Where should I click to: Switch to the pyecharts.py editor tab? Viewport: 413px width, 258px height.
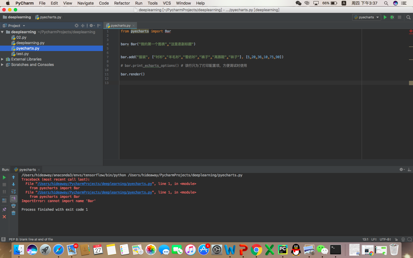click(x=120, y=25)
